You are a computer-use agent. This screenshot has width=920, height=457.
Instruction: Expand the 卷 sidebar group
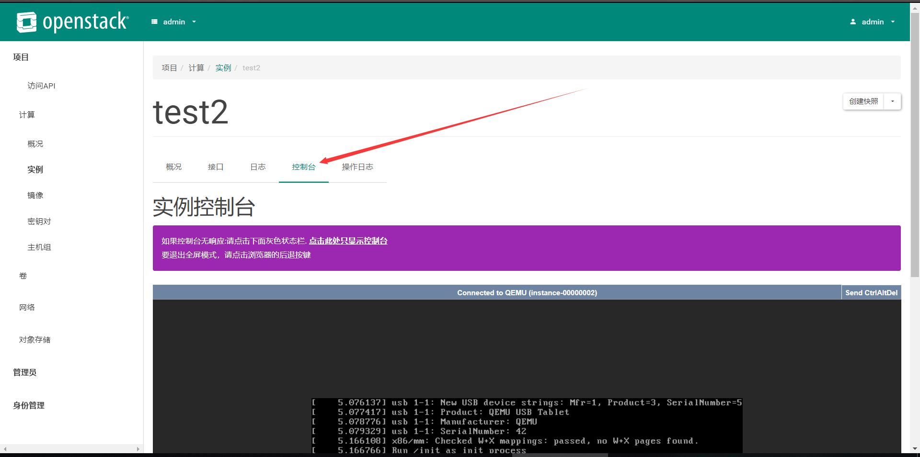(23, 276)
